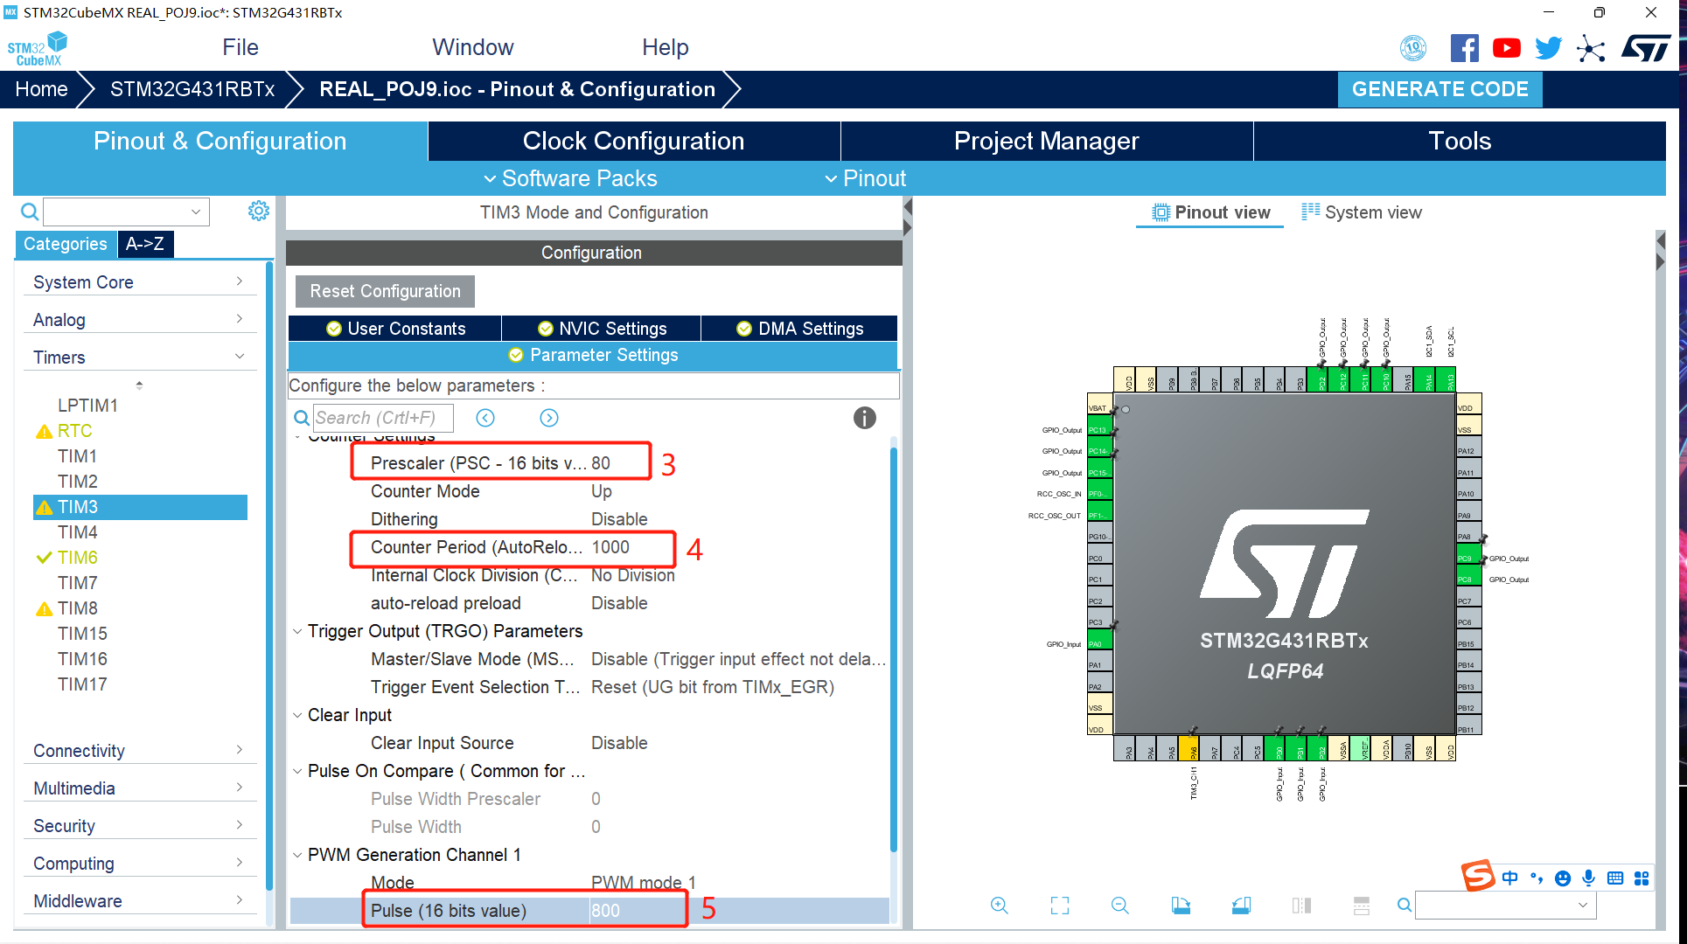Viewport: 1687px width, 944px height.
Task: Collapse the PWM Generation Channel 1 section
Action: 298,855
